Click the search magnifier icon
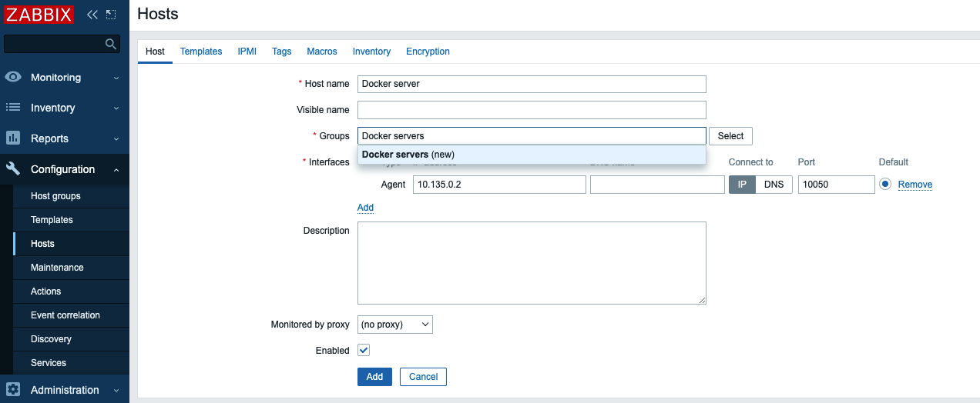The height and width of the screenshot is (403, 980). click(x=111, y=44)
